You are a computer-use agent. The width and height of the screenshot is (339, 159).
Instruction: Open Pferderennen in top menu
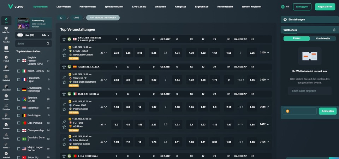pyautogui.click(x=88, y=7)
